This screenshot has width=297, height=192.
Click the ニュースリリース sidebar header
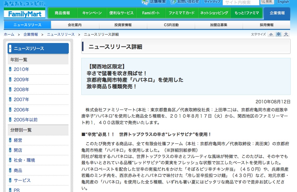tap(38, 49)
